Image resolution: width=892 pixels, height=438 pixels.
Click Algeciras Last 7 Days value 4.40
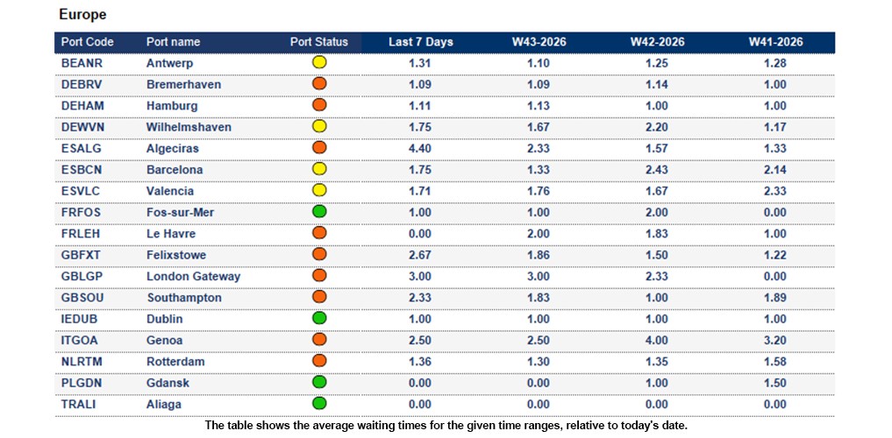point(420,149)
